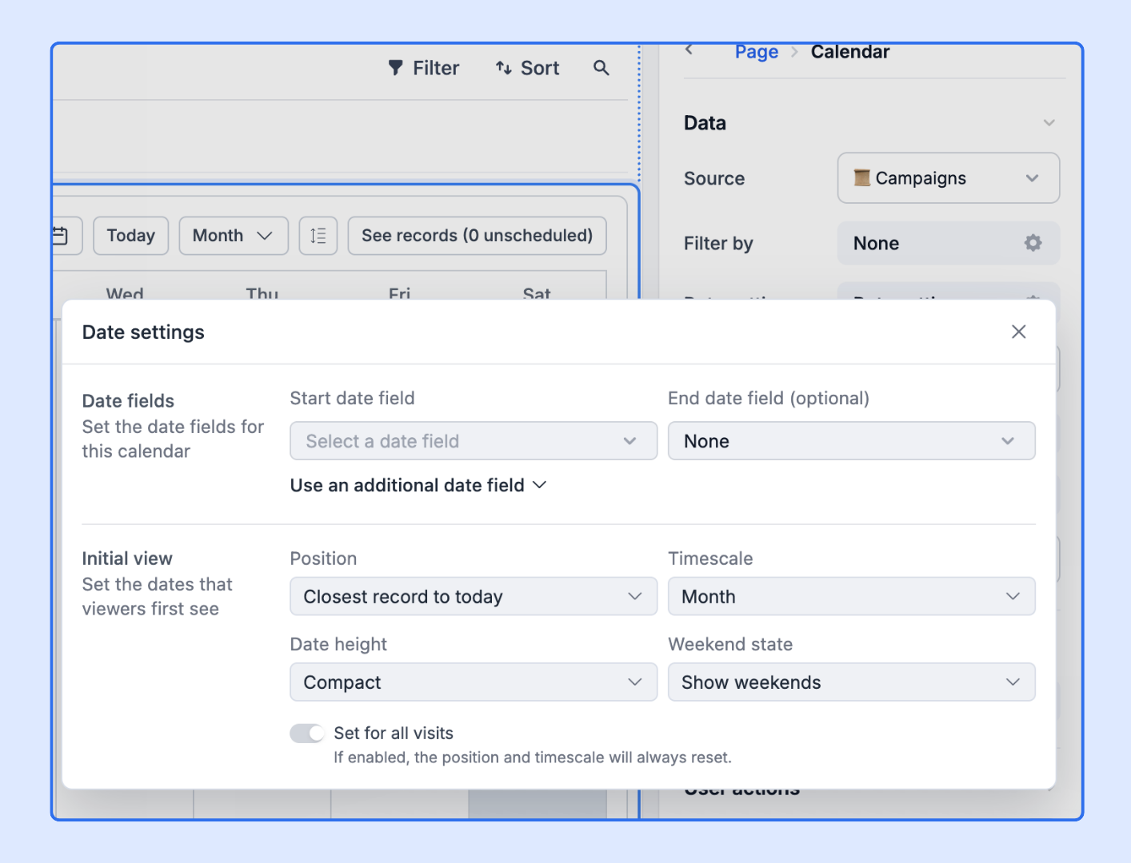Expand Use an additional date field
The height and width of the screenshot is (863, 1131).
pos(418,486)
